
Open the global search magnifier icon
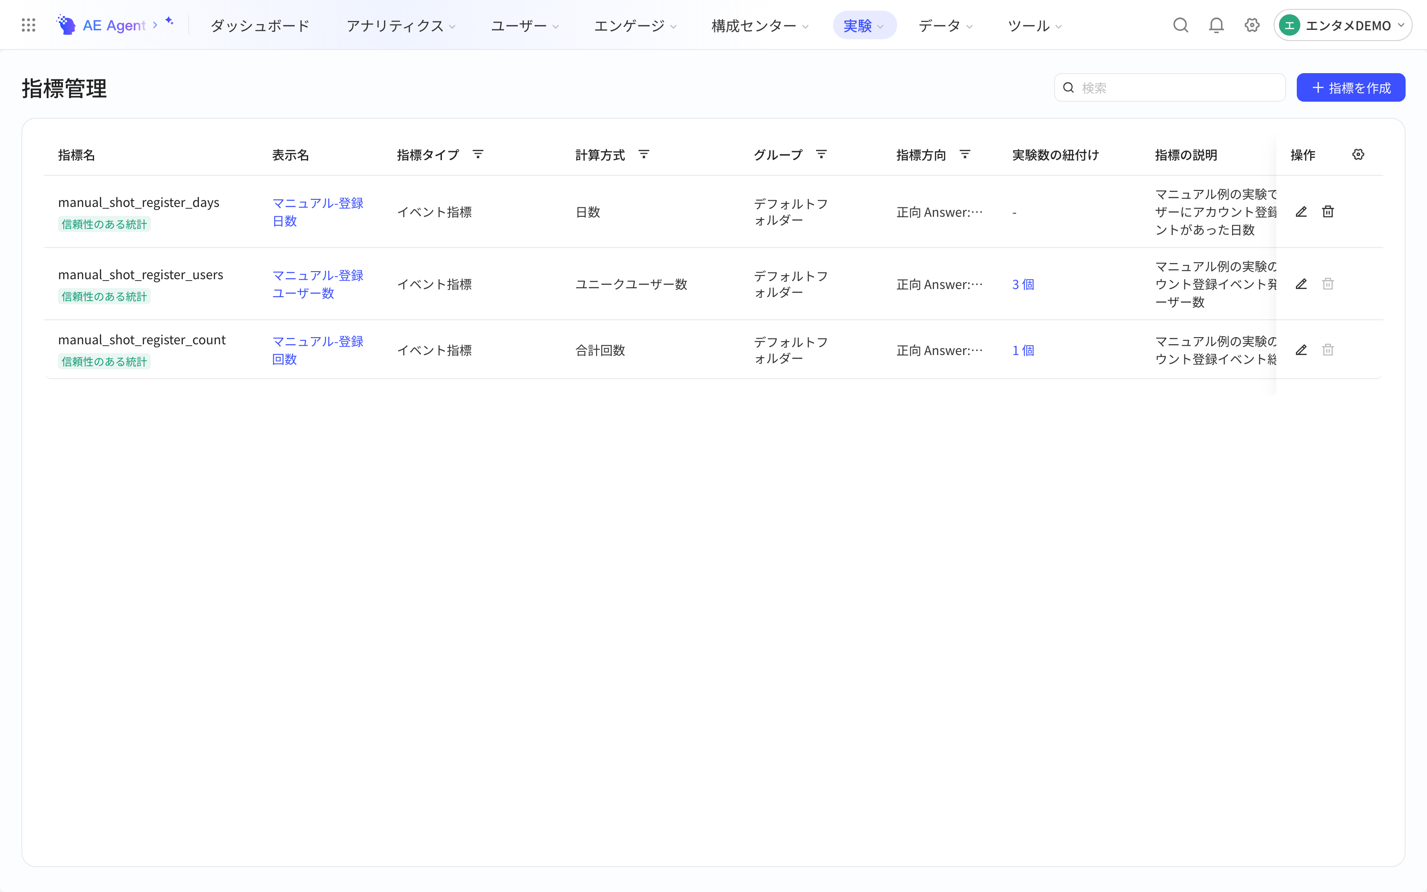pos(1180,25)
